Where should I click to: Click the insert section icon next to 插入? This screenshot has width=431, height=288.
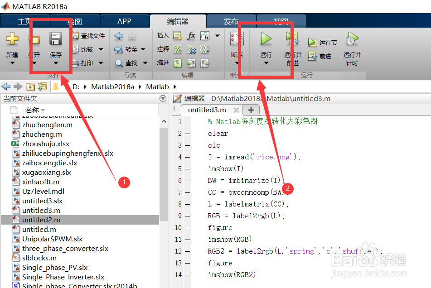pos(178,36)
